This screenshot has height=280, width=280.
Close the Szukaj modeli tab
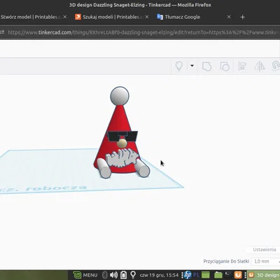pos(147,17)
